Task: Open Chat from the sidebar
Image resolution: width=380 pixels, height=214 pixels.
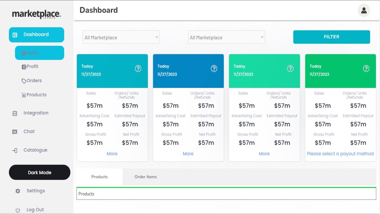Action: click(29, 131)
